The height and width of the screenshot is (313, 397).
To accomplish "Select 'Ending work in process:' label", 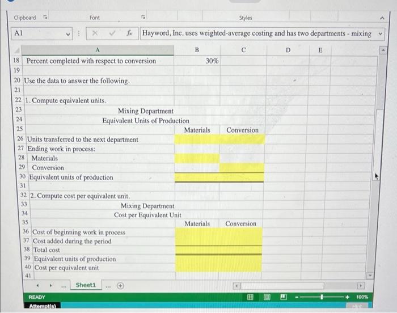I will tap(61, 149).
